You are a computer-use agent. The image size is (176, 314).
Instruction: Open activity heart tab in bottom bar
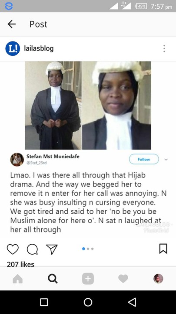point(123,279)
